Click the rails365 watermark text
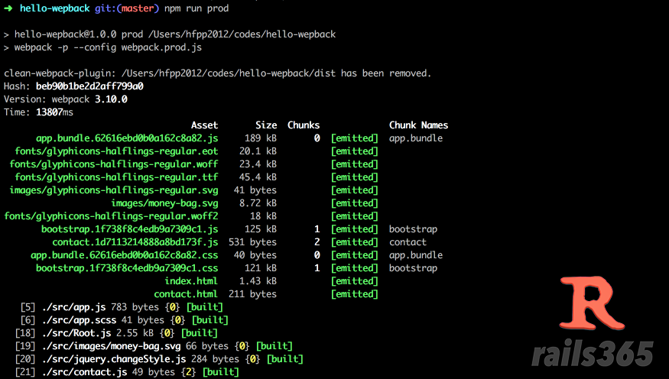 [x=593, y=354]
